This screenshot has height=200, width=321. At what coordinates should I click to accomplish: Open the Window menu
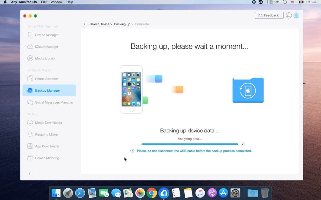click(x=56, y=2)
